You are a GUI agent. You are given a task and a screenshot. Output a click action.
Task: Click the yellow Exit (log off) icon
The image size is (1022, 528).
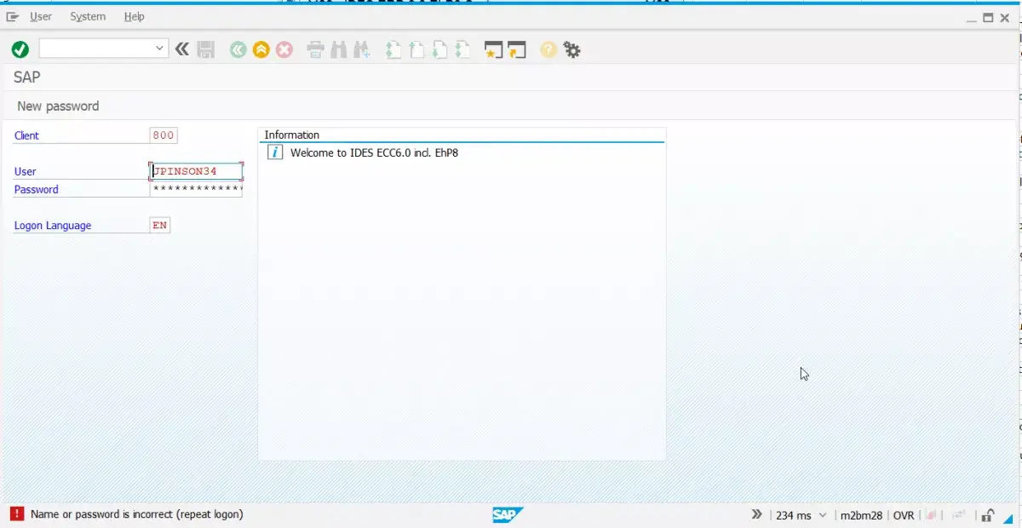pyautogui.click(x=261, y=49)
